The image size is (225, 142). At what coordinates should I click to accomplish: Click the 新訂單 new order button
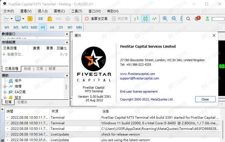tap(120, 19)
